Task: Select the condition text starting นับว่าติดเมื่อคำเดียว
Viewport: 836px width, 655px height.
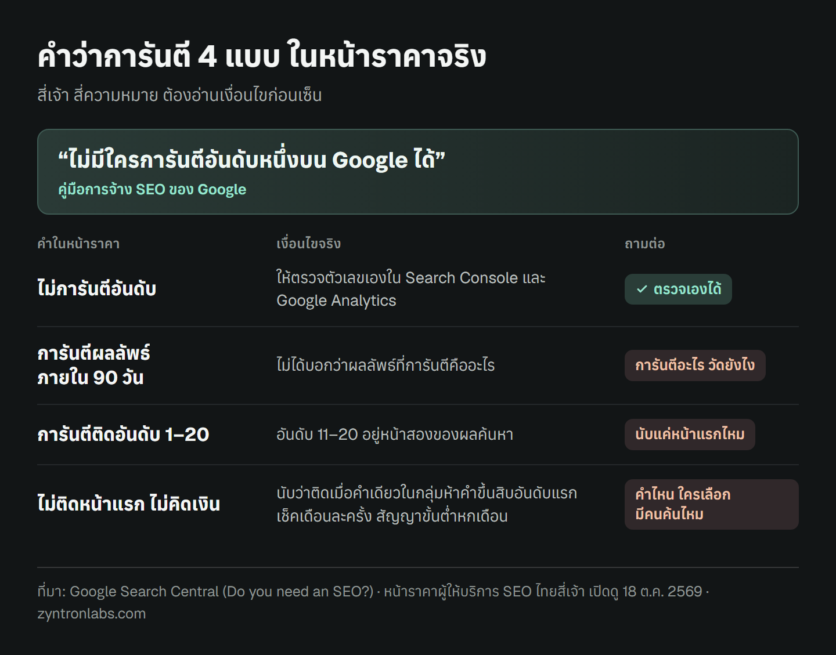Action: click(427, 504)
